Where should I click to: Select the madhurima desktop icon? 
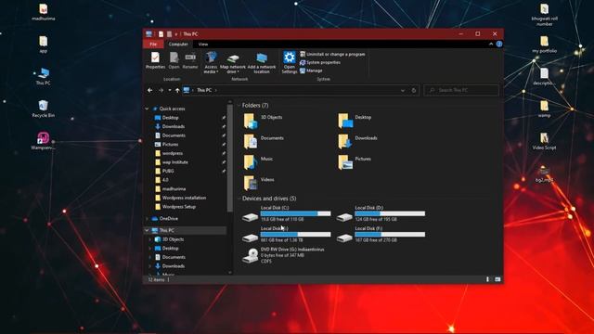coord(44,12)
